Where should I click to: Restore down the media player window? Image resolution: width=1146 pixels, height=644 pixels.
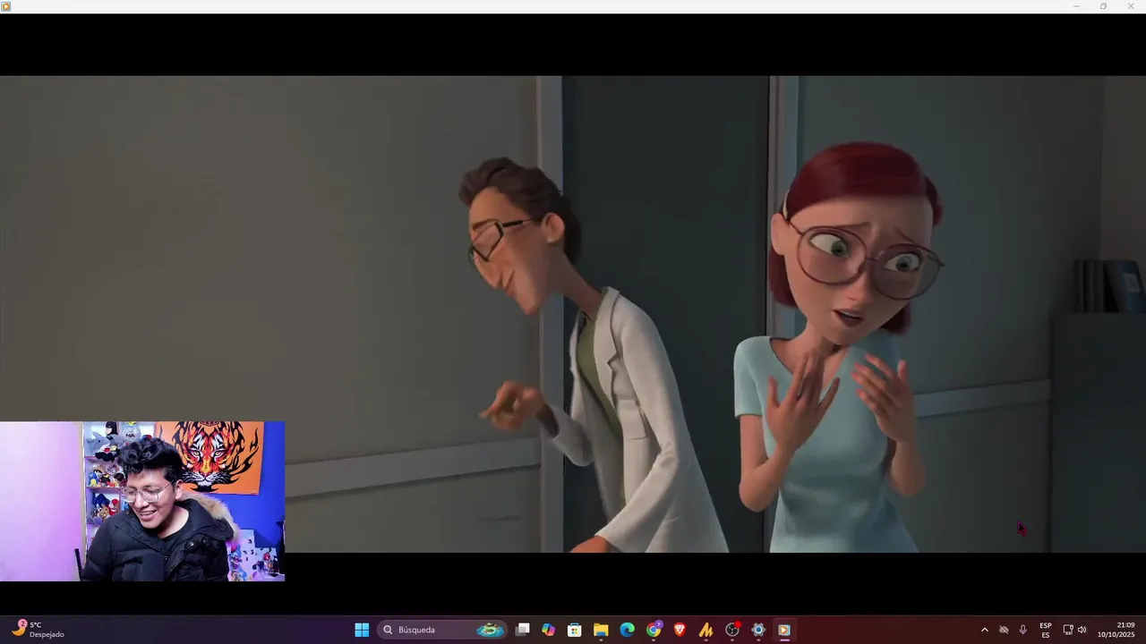(x=1103, y=6)
